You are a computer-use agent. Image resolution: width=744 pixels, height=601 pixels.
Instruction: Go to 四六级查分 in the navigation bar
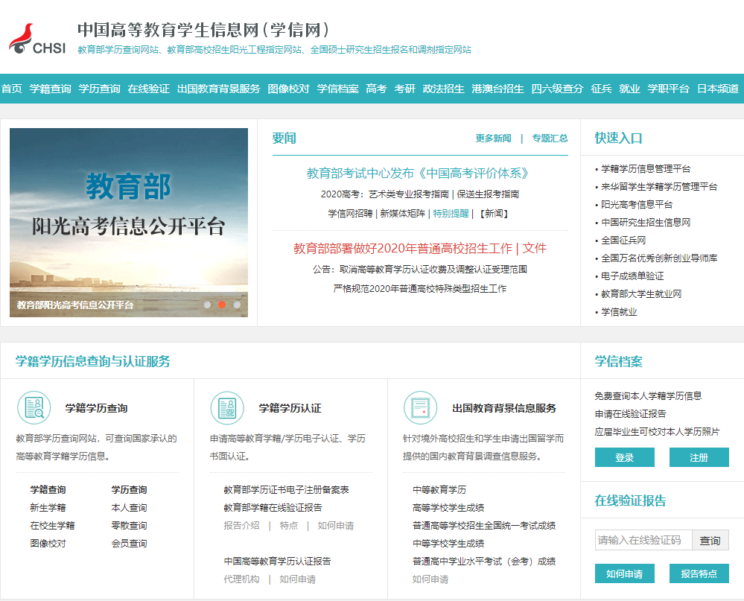558,89
